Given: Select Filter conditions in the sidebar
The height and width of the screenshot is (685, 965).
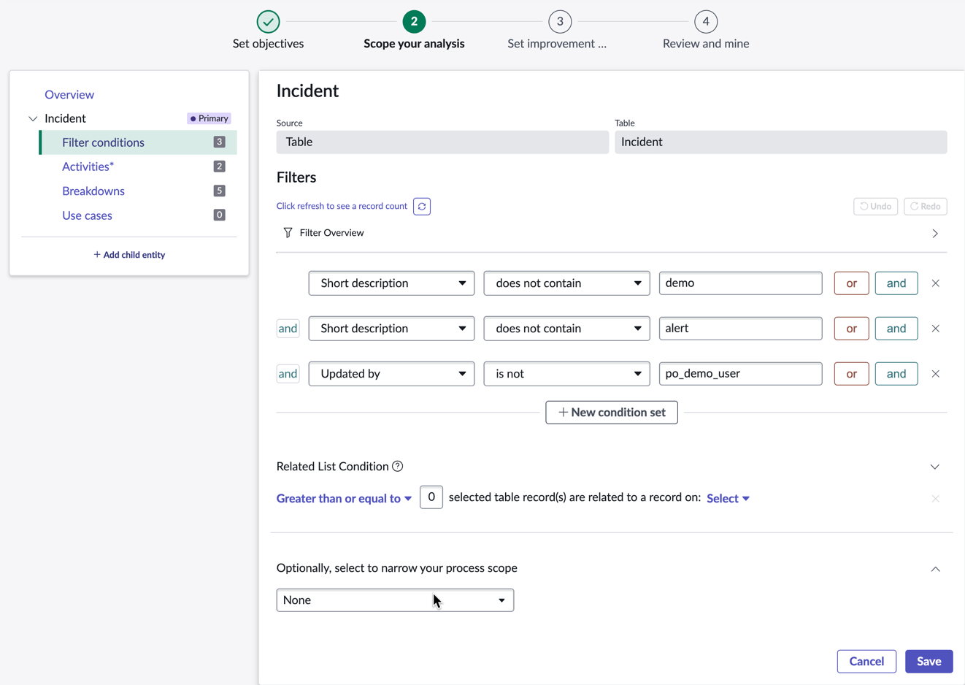Looking at the screenshot, I should coord(138,142).
